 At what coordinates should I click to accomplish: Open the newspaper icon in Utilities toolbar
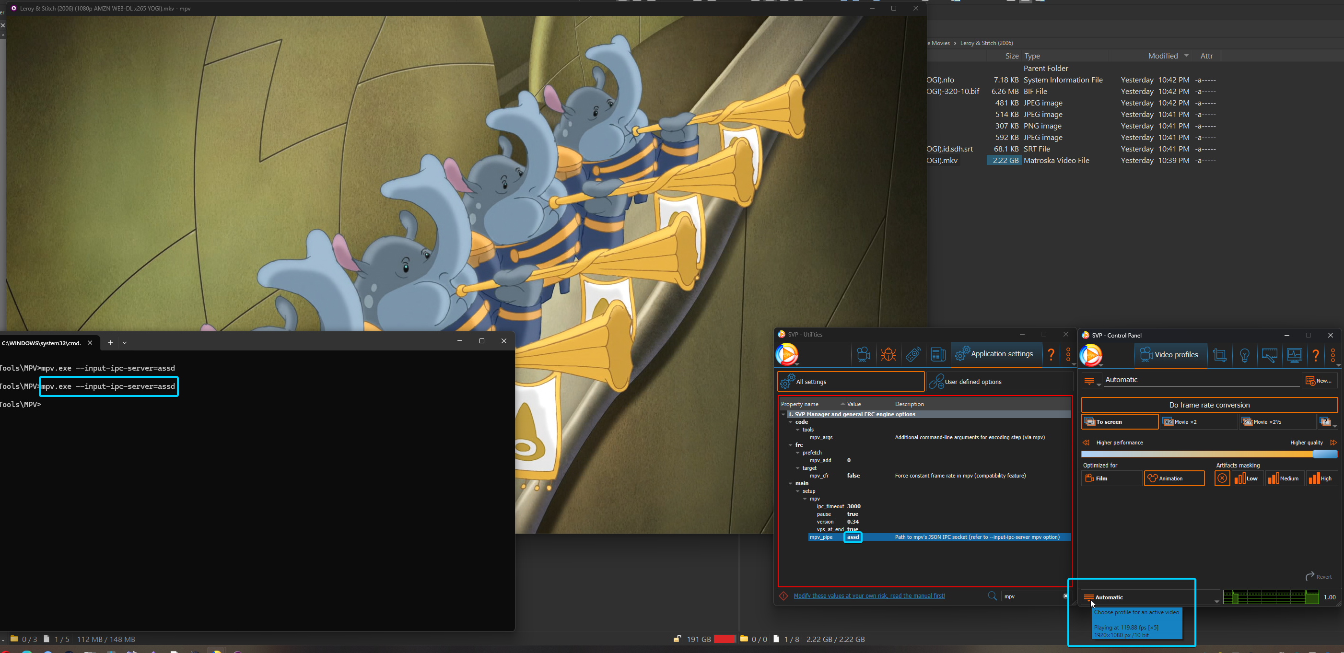pyautogui.click(x=937, y=355)
